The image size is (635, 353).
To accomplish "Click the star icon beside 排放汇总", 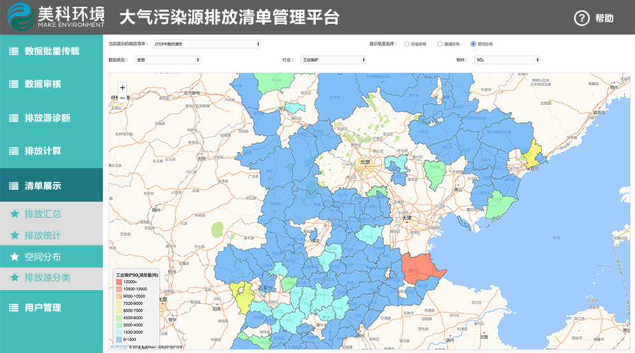I will point(15,214).
